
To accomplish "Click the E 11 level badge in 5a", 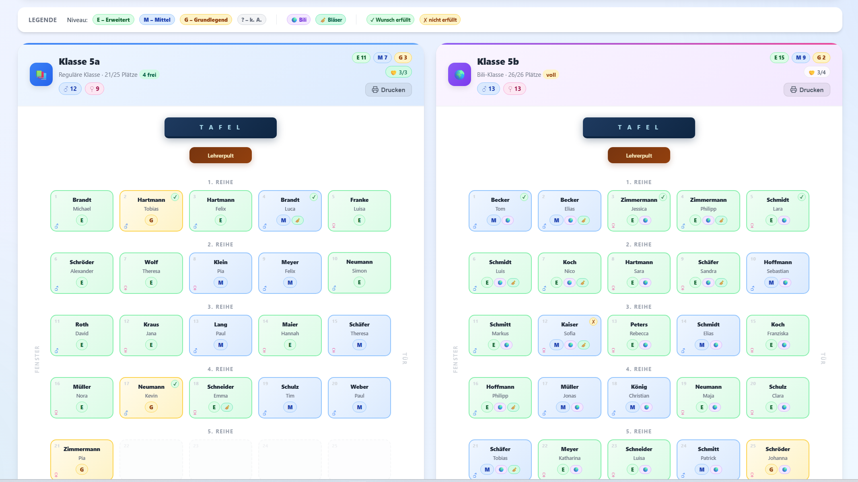I will tap(361, 57).
